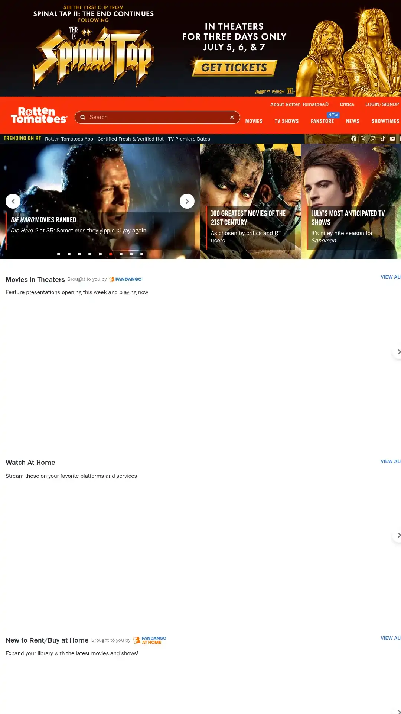401x714 pixels.
Task: Open the TV Shows menu
Action: point(287,121)
